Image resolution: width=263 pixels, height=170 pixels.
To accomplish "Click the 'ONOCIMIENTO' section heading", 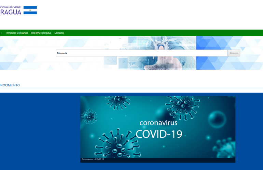I will [x=10, y=85].
